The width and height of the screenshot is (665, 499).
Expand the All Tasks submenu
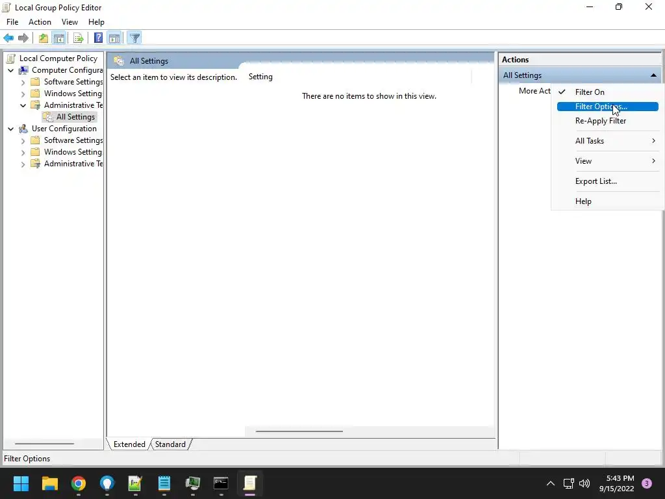point(608,141)
